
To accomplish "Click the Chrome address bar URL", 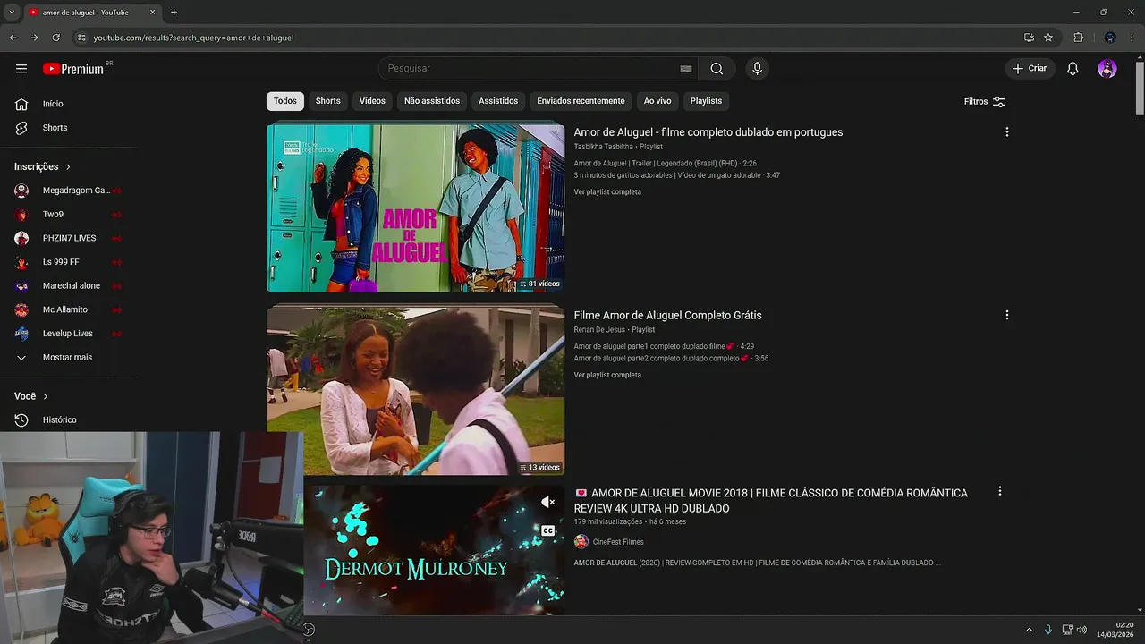I will pos(193,38).
